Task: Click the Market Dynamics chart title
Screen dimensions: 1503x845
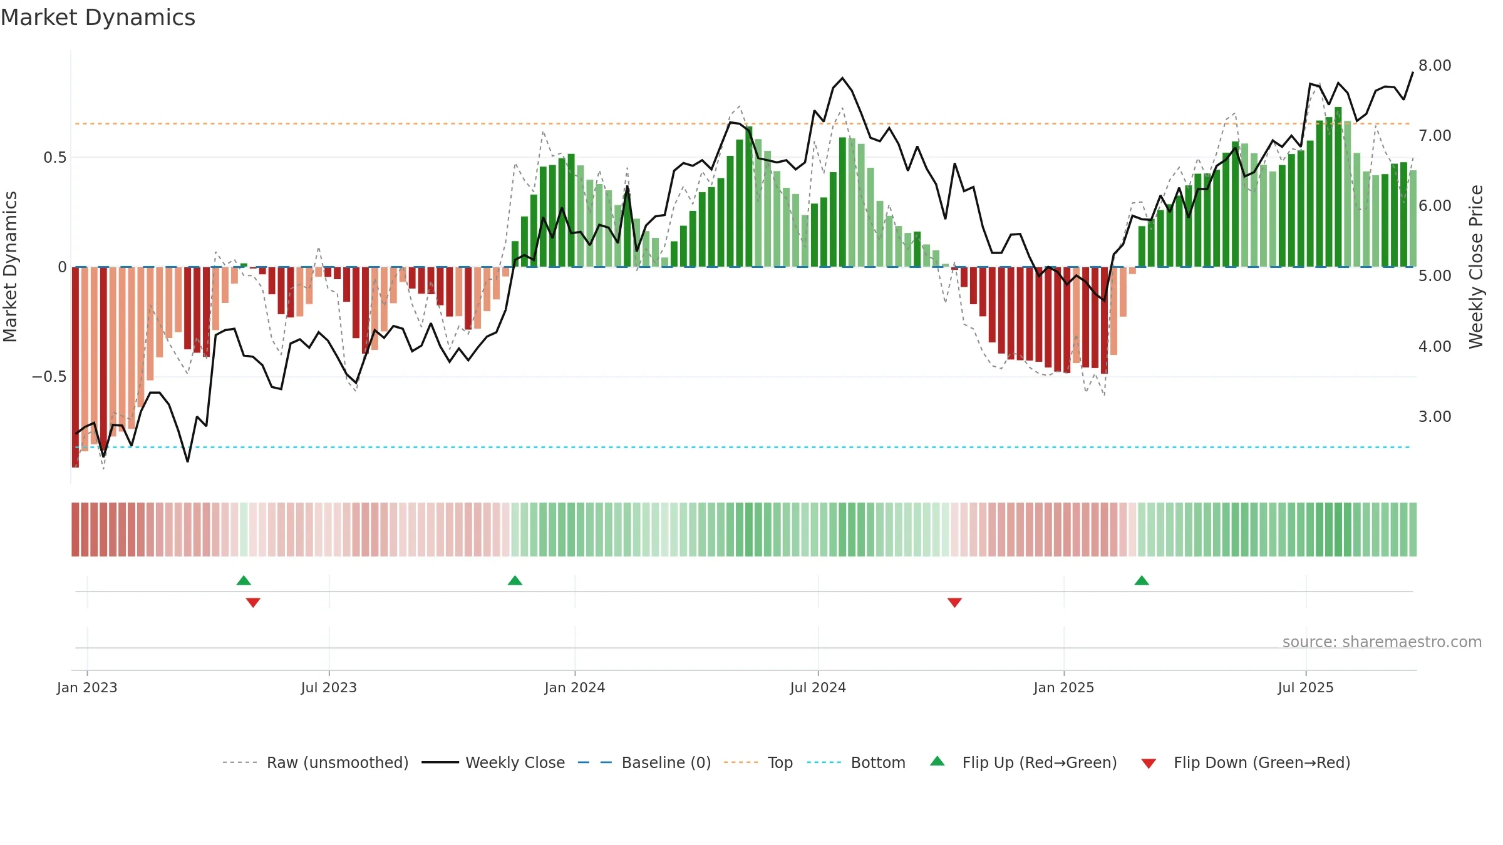Action: point(98,18)
